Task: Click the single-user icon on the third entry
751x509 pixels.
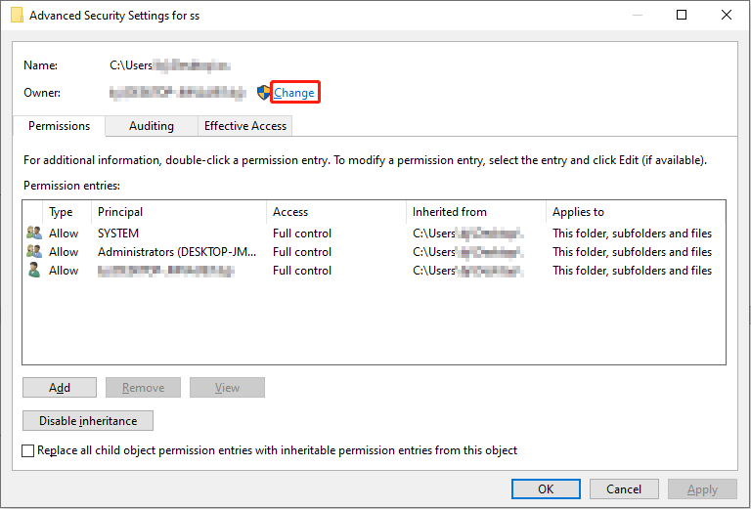Action: click(34, 271)
